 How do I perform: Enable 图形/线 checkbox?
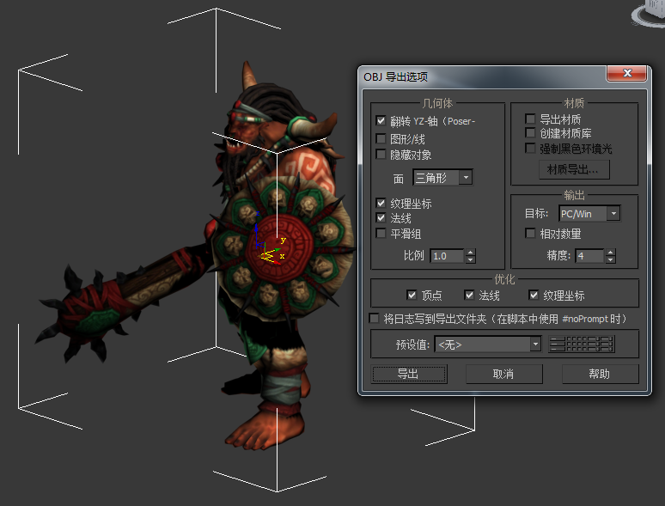click(x=381, y=138)
